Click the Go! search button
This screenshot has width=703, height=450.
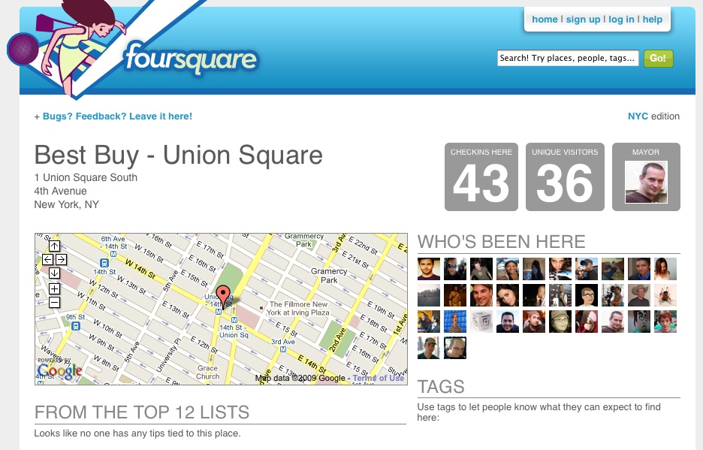(x=658, y=59)
